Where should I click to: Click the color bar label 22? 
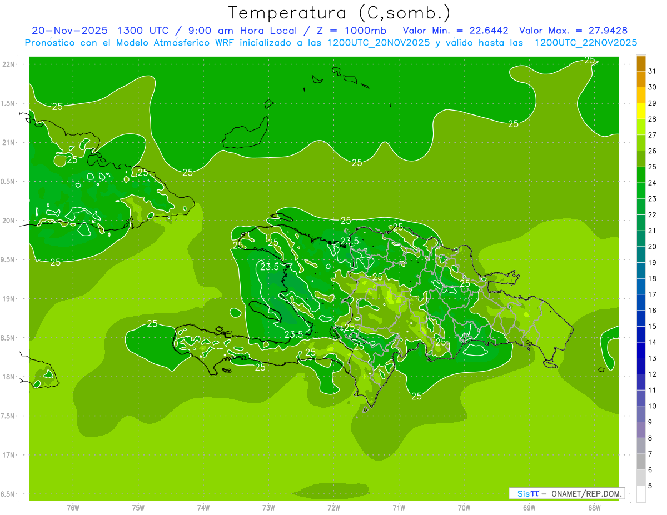click(x=653, y=214)
